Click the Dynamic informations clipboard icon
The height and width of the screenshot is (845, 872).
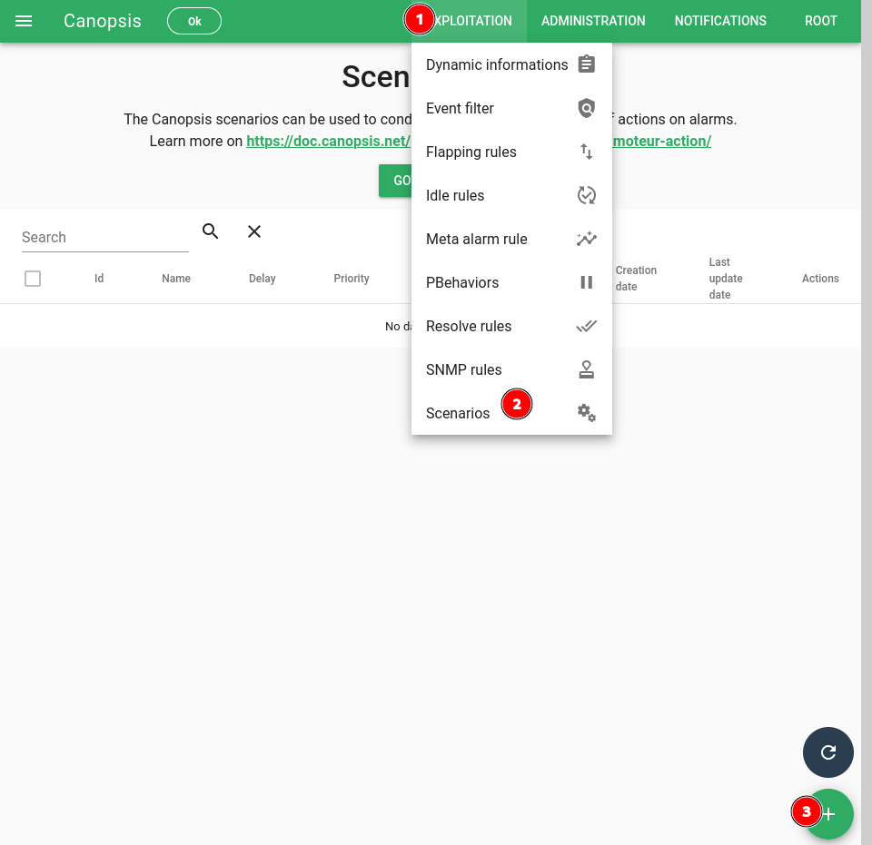tap(586, 64)
